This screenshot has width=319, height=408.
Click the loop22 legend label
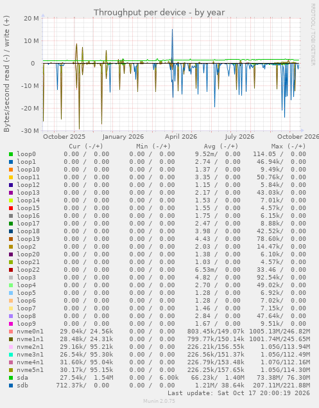pos(28,270)
